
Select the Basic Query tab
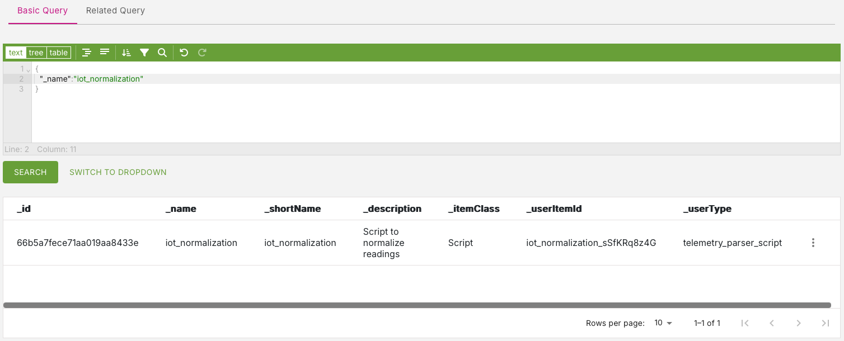pos(43,11)
